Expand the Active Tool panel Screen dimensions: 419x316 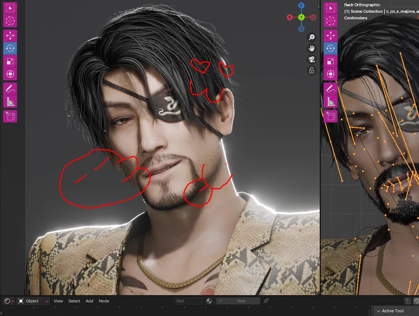pyautogui.click(x=390, y=311)
